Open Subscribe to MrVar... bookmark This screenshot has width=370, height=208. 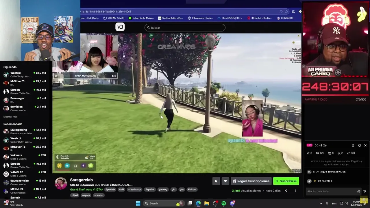[x=142, y=18]
